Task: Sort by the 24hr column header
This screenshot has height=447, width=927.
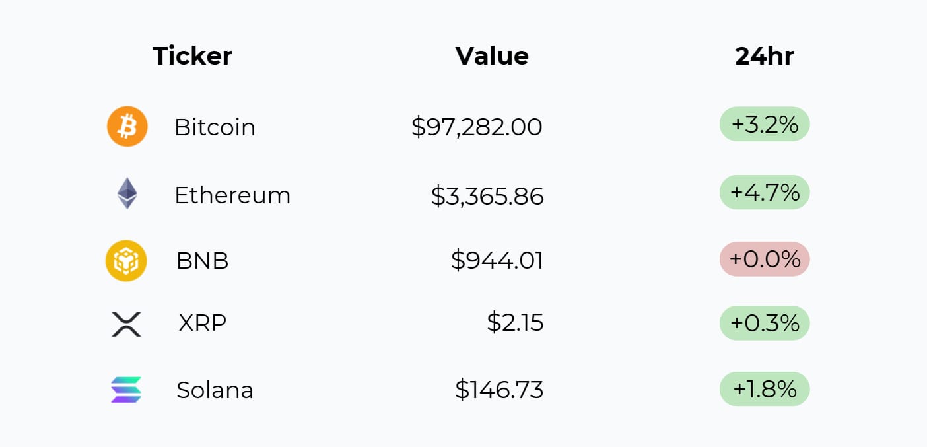Action: pyautogui.click(x=764, y=56)
